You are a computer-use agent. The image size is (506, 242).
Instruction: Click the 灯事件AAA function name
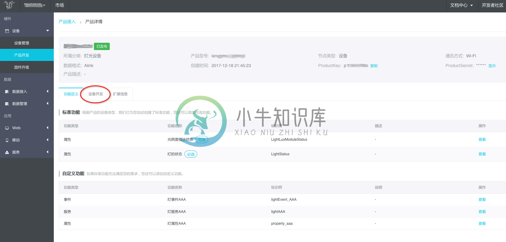coord(177,200)
